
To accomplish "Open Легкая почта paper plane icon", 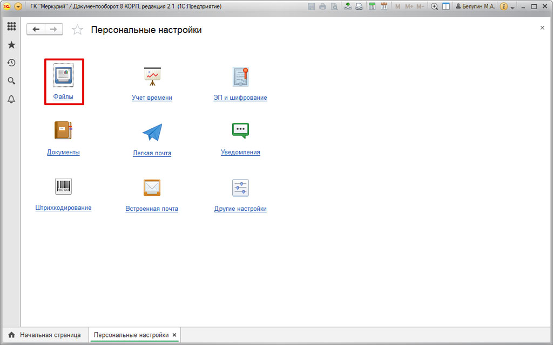I will [x=152, y=132].
